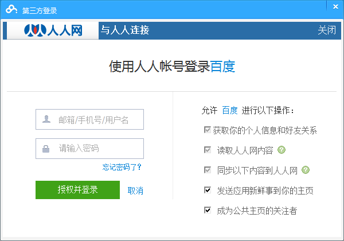Close the window with the X button
Viewport: 344px width, 241px height.
pos(335,6)
